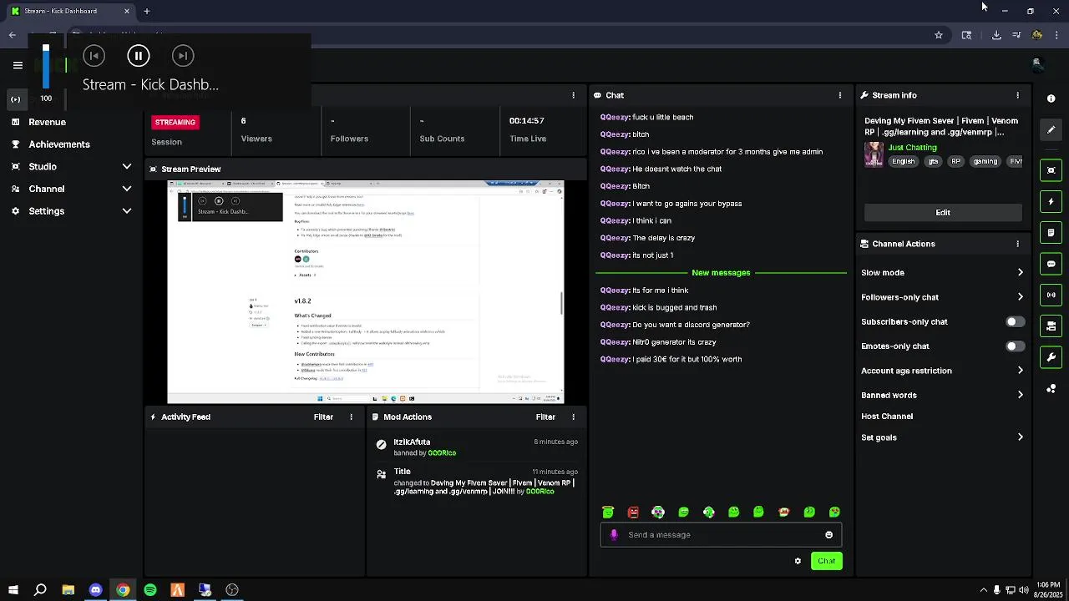Screen dimensions: 1069x601
Task: Toggle the wrench Stream info icon in right rail
Action: (1051, 357)
